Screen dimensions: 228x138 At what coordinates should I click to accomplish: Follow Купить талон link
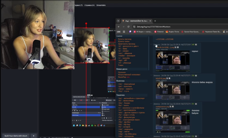coord(123,41)
